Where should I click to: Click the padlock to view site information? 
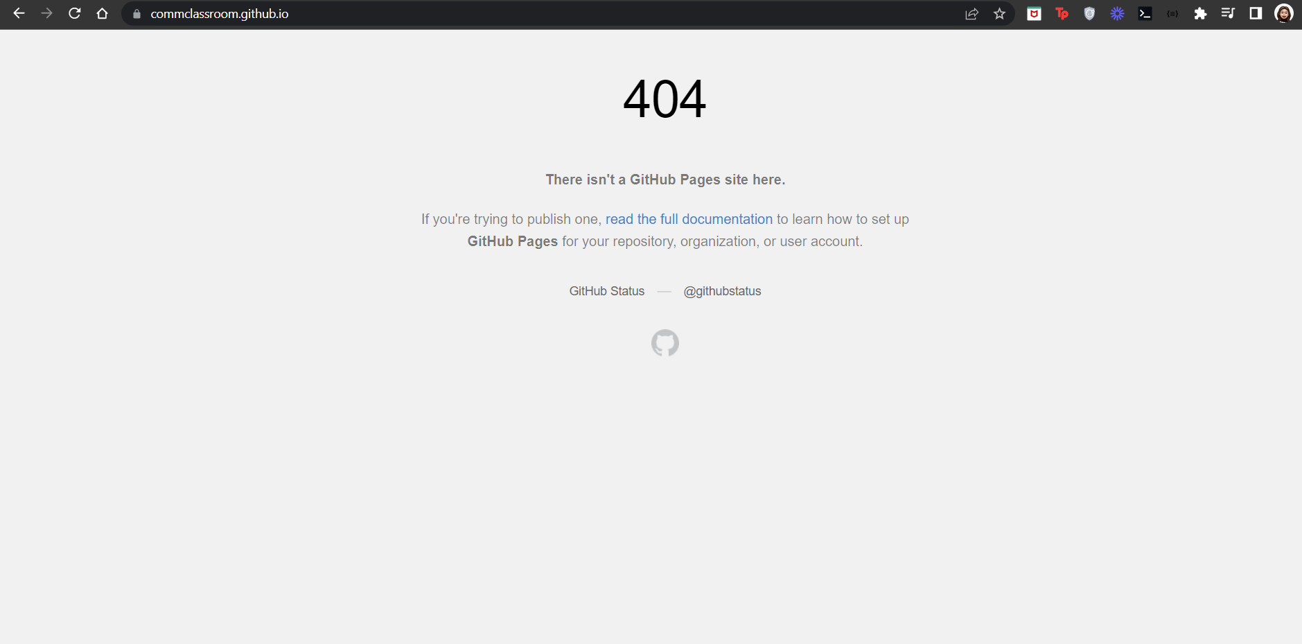coord(136,13)
